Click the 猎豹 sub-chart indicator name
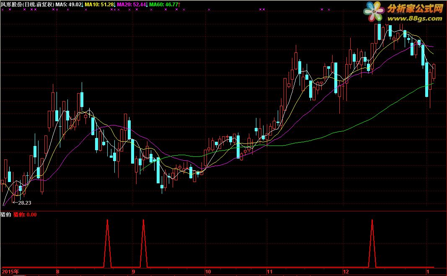The width and height of the screenshot is (447, 276). pos(6,215)
